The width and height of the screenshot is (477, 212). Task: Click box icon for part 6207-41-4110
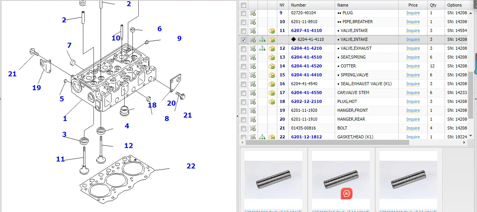(272, 31)
